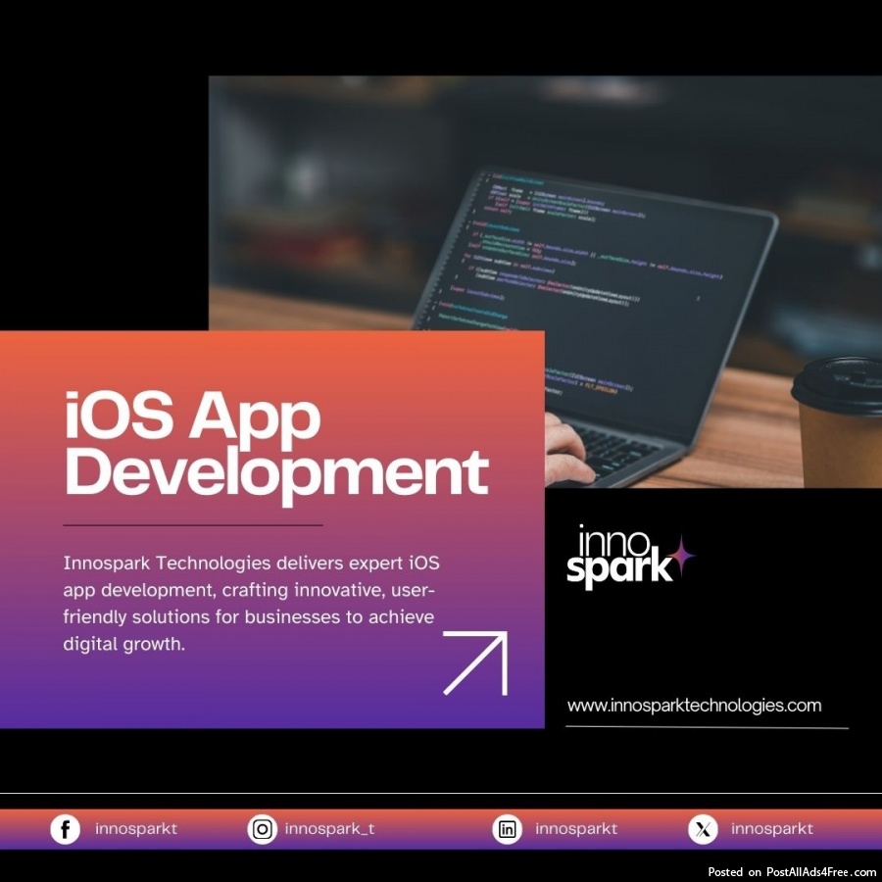Open www.innosparktechnologies.com link
Screen dimensions: 882x882
(x=694, y=705)
